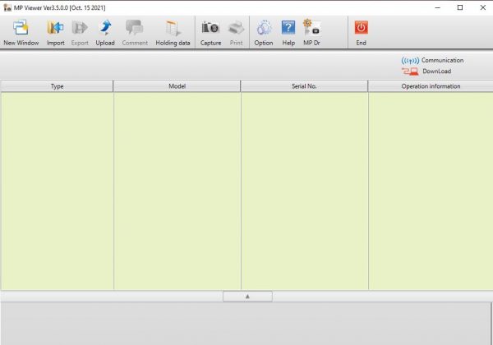Sort by the Model column header

[x=177, y=86]
